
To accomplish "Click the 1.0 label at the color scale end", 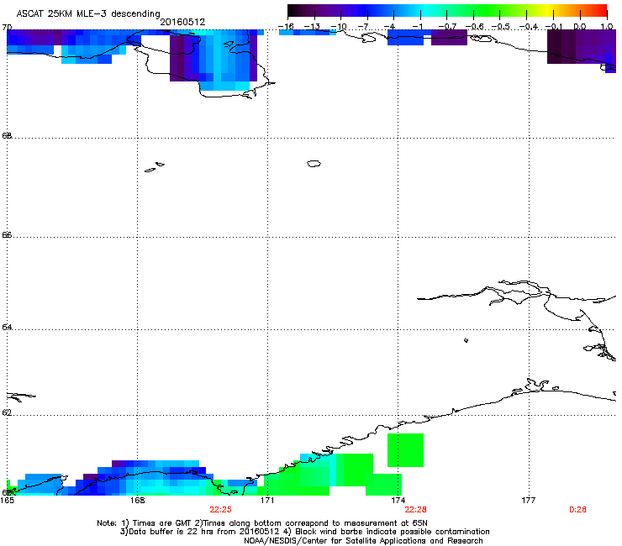I will [607, 27].
